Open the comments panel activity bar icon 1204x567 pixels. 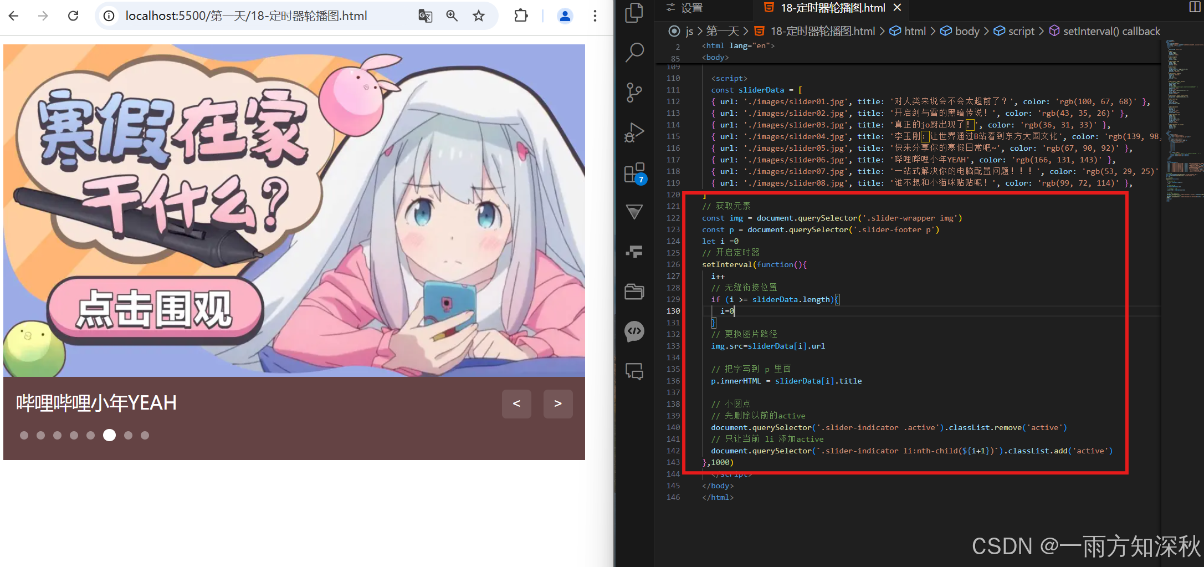tap(634, 371)
